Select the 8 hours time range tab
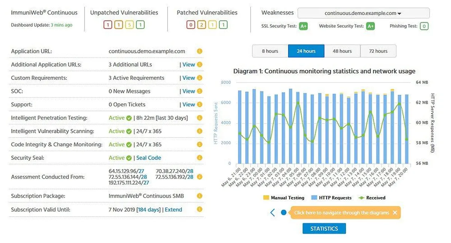Screen dimensions: 451x243 point(270,51)
